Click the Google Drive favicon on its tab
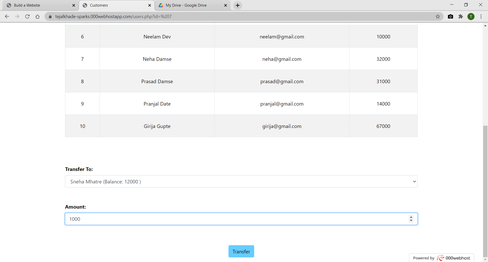 pos(161,5)
